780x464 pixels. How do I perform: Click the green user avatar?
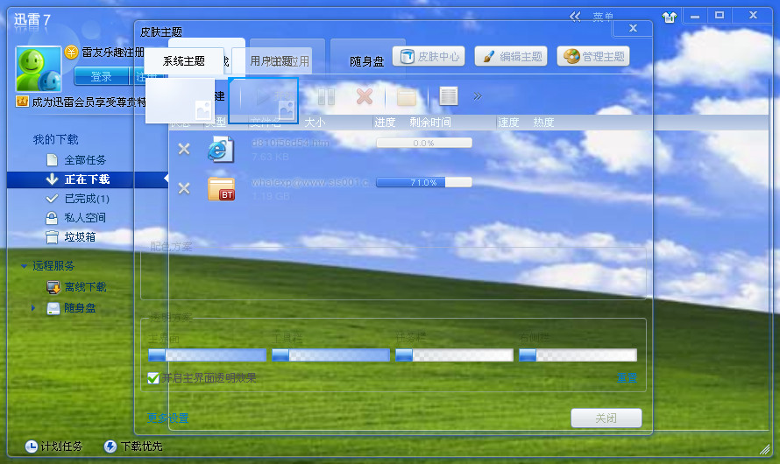pyautogui.click(x=39, y=68)
